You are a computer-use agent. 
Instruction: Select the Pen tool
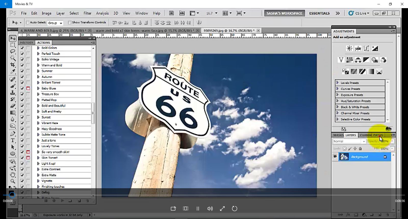[x=12, y=134]
